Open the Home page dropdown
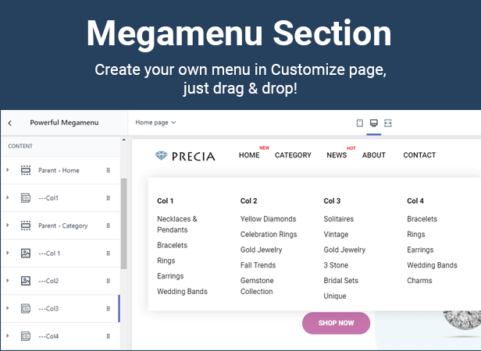Image resolution: width=481 pixels, height=351 pixels. 155,122
